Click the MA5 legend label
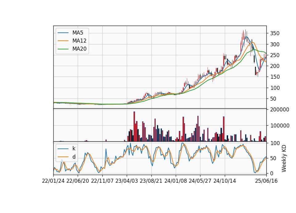This screenshot has width=296, height=213. (x=78, y=33)
